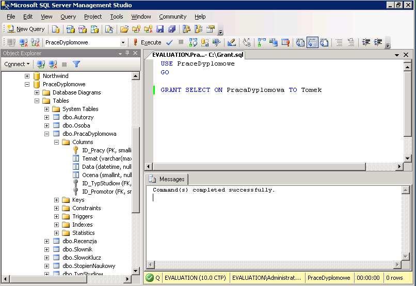Open the Query menu
416x286 pixels.
point(68,17)
